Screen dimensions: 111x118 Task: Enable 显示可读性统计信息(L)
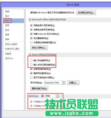click(x=31, y=78)
